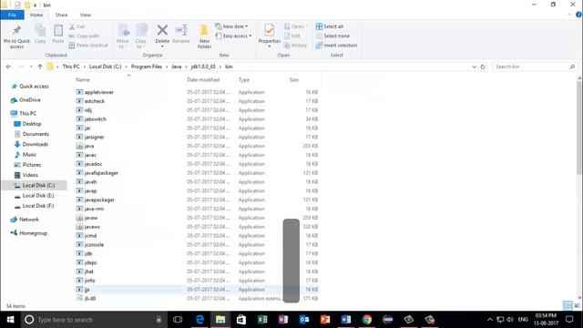Image resolution: width=583 pixels, height=328 pixels.
Task: Click the Rename ribbon icon
Action: coord(181,30)
